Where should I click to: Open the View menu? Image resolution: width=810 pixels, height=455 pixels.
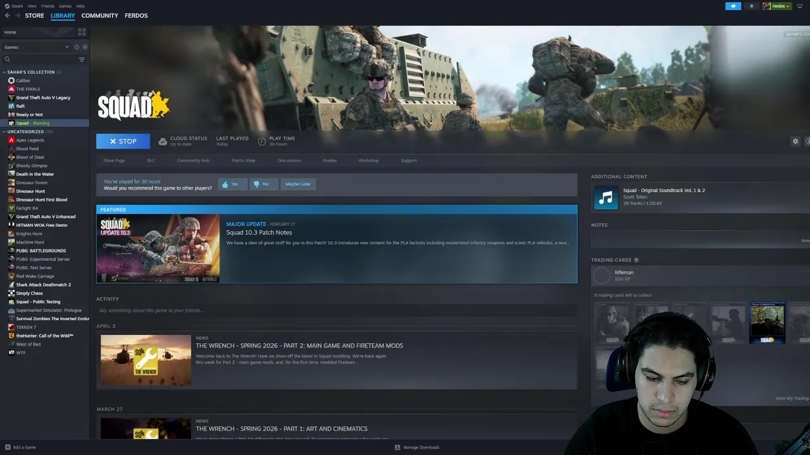coord(32,6)
